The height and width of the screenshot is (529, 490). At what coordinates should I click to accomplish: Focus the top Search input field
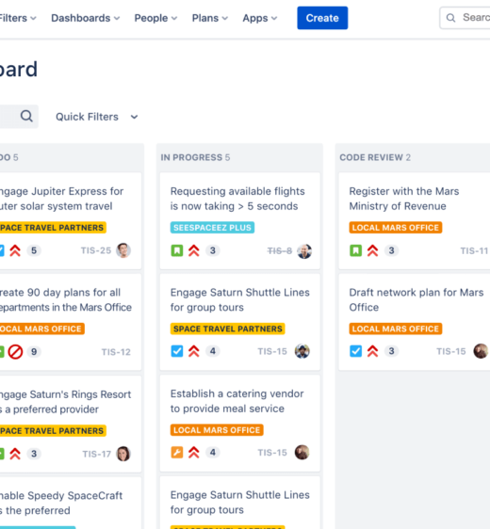465,18
